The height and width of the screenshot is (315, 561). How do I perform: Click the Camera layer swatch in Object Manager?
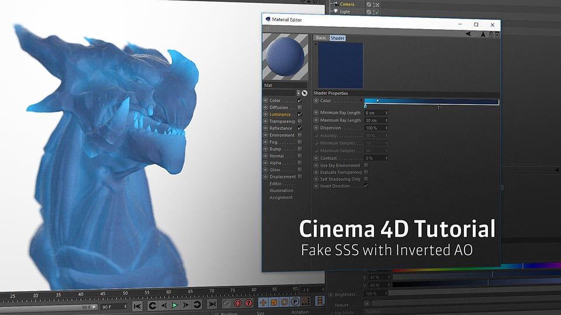click(x=369, y=4)
